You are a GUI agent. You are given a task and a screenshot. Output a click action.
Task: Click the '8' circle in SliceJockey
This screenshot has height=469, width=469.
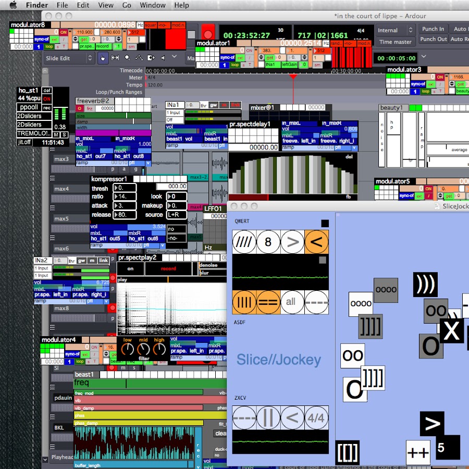(x=268, y=242)
